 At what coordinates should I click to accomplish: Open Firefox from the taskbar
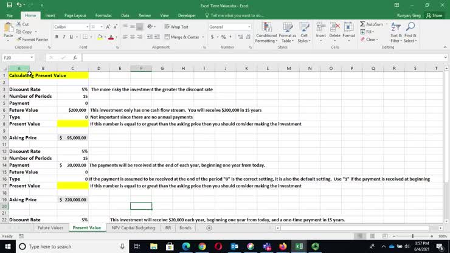coord(283,246)
